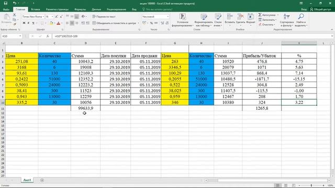Viewport: 335px width, 188px height.
Task: Click the align left icon
Action: pos(68,23)
